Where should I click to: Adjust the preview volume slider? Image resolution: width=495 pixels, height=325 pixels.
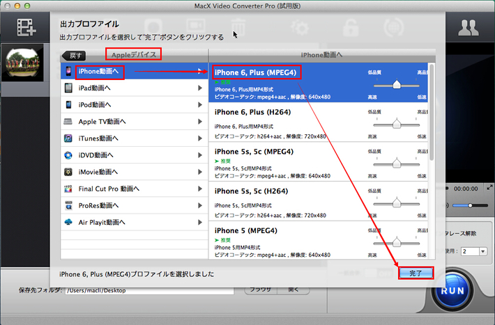pos(470,205)
